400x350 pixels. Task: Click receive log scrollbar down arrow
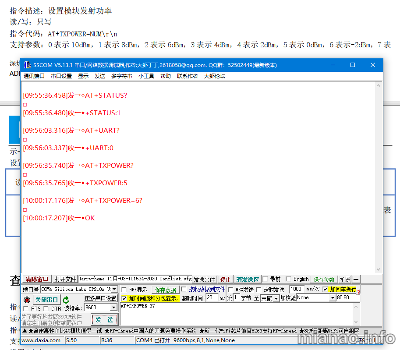[379, 269]
